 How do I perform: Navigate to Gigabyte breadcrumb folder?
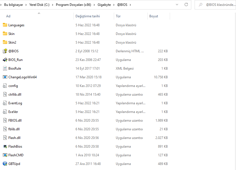click(x=104, y=5)
